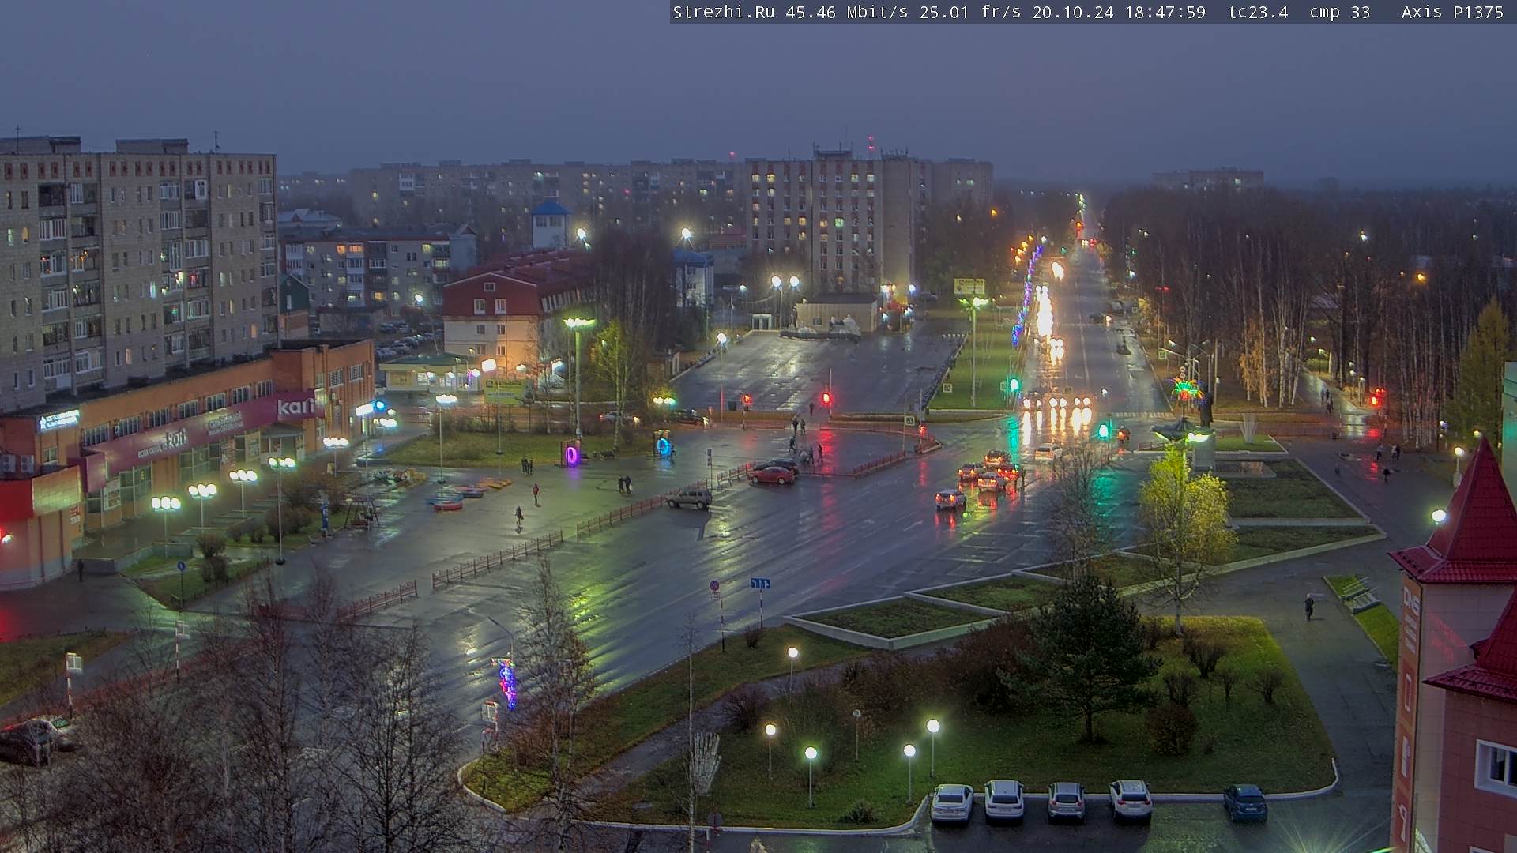
Task: Select the Axis P1375 camera model text
Action: pyautogui.click(x=1452, y=12)
